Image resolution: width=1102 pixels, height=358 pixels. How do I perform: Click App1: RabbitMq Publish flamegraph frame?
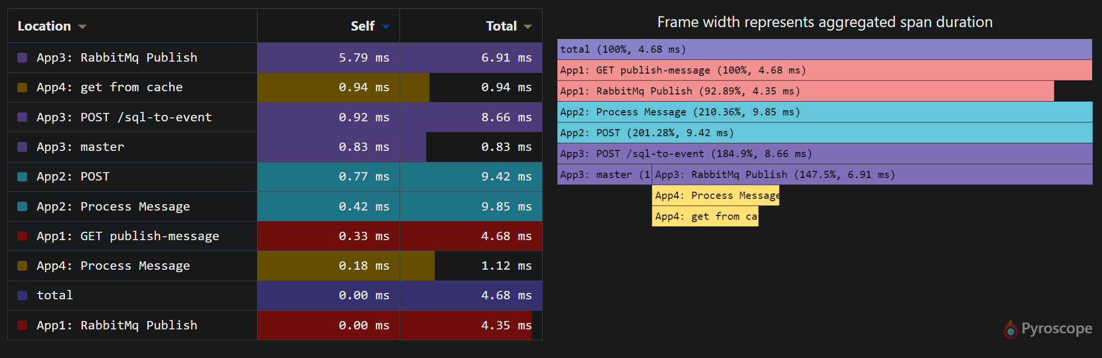pos(806,91)
